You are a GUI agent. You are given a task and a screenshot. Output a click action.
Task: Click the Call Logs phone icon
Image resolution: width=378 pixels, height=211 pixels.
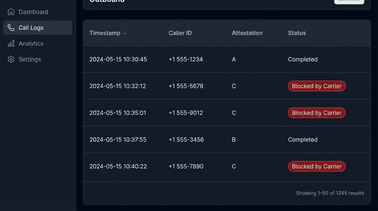[11, 27]
